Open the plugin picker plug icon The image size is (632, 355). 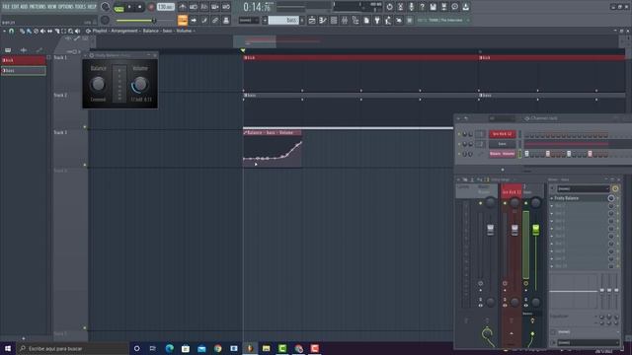pos(377,20)
